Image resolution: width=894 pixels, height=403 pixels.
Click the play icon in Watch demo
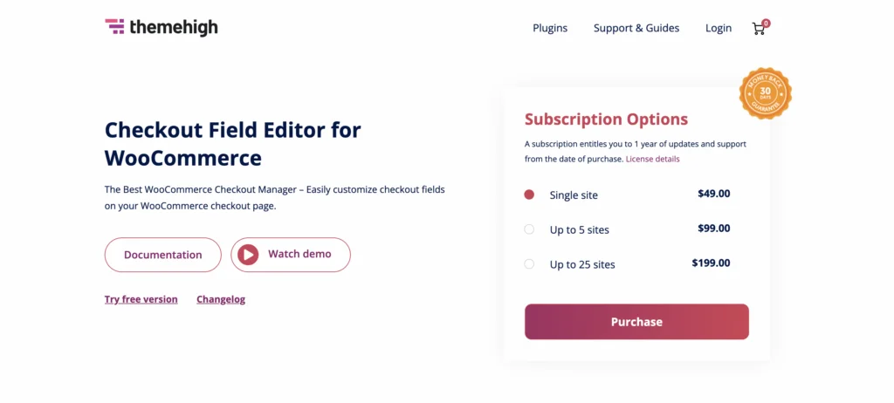248,254
